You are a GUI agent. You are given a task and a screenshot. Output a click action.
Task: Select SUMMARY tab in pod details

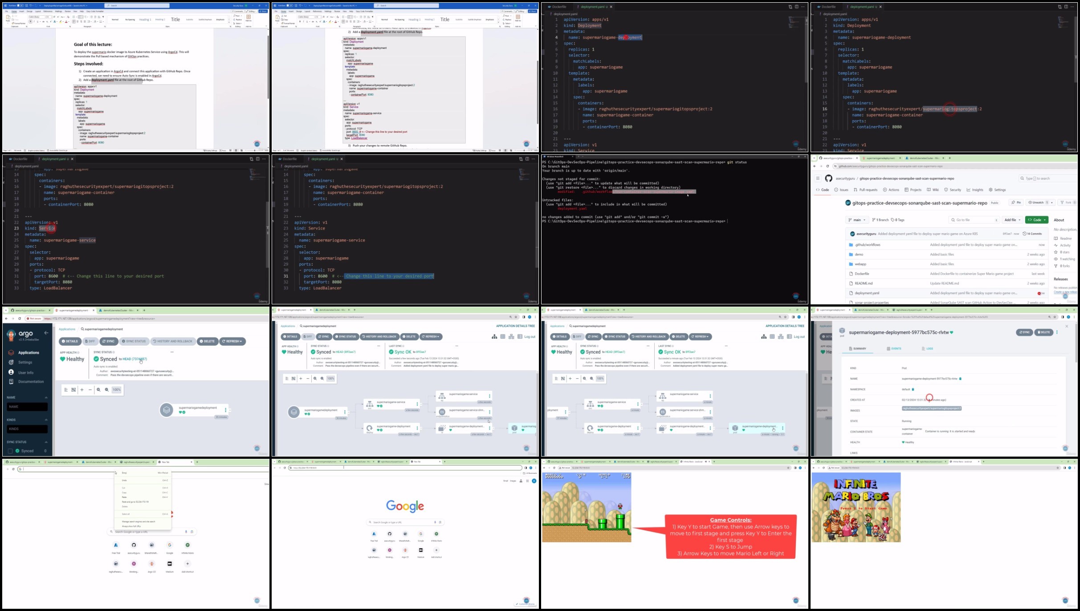857,348
